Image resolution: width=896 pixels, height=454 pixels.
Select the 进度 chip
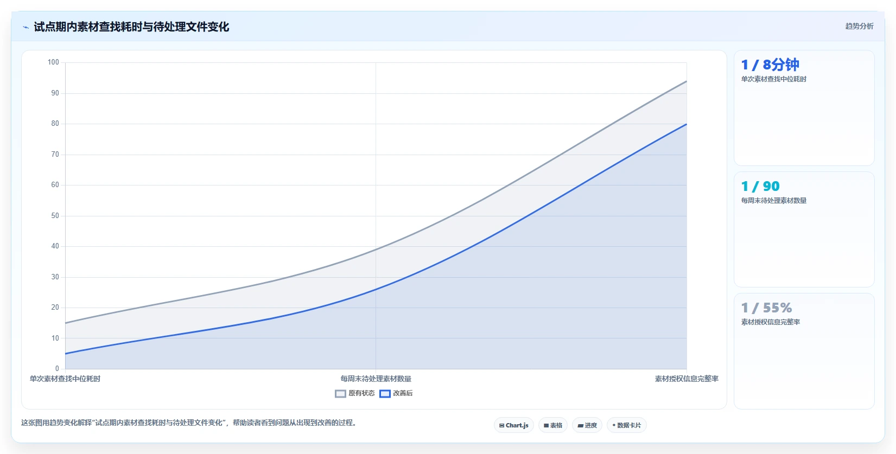tap(587, 425)
